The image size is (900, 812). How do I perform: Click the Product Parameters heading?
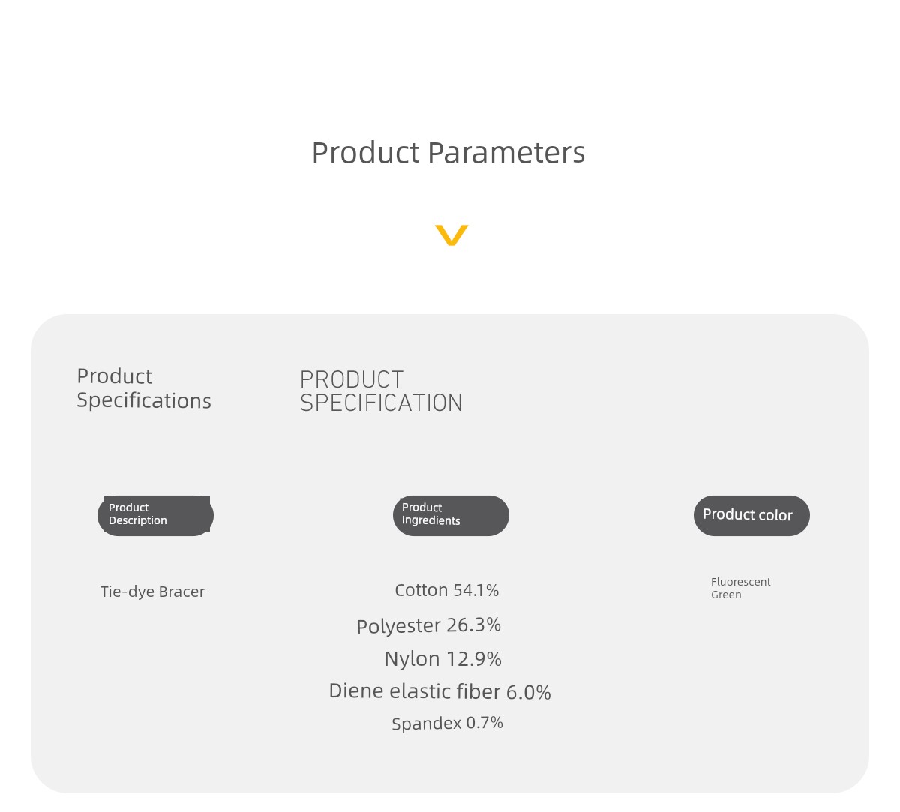pyautogui.click(x=448, y=153)
